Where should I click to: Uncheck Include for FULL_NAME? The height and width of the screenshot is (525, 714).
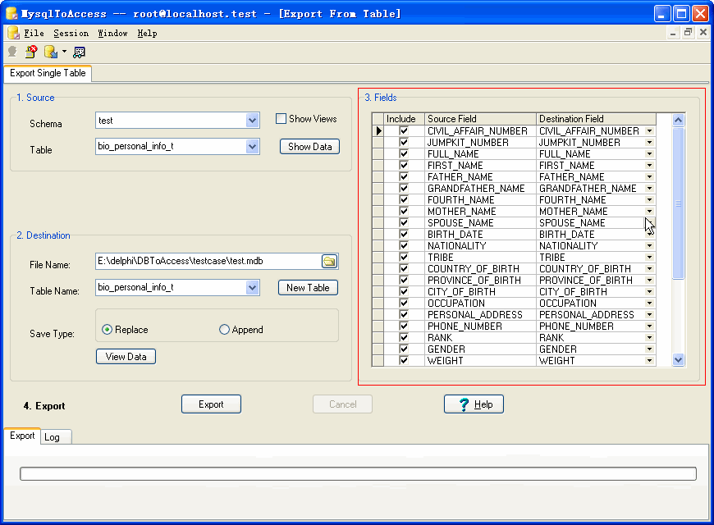pos(404,153)
